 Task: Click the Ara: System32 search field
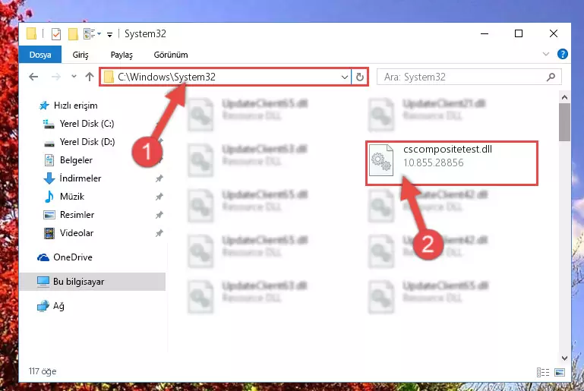[469, 77]
